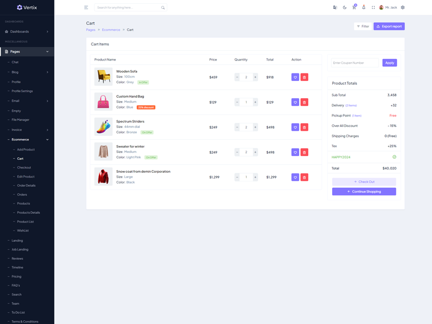Go to WishList sidebar item
Viewport: 432px width, 324px height.
point(23,231)
